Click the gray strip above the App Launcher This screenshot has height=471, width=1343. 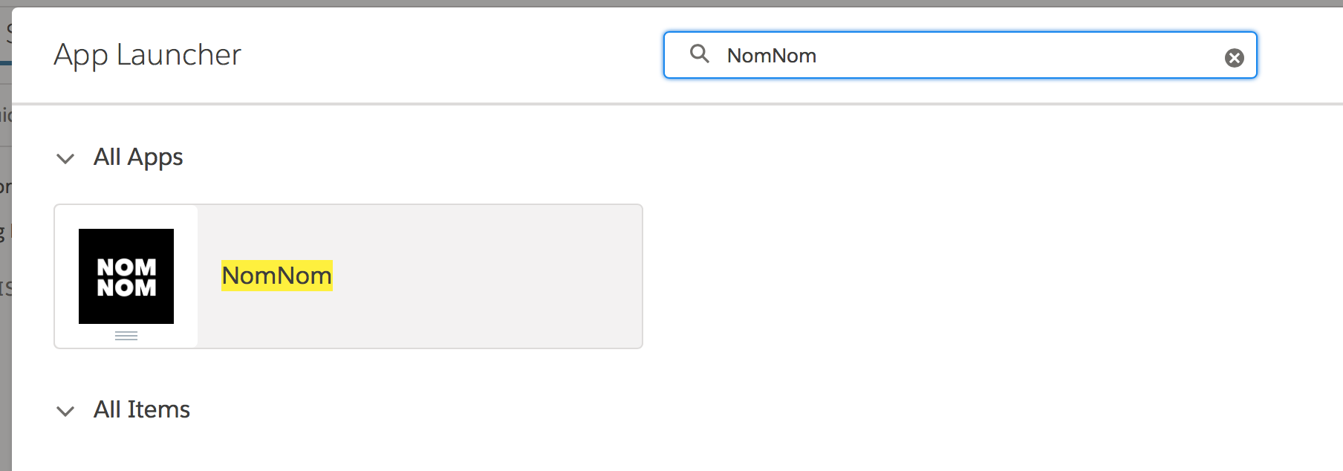(671, 3)
